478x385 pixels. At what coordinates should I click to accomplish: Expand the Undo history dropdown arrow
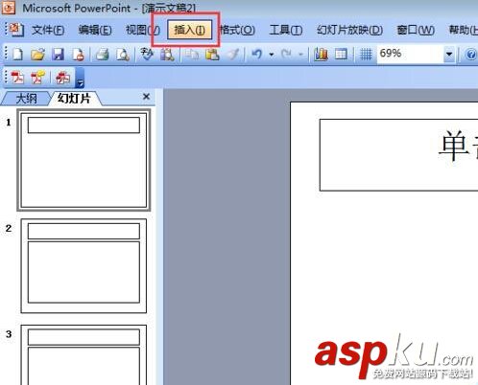tap(272, 55)
